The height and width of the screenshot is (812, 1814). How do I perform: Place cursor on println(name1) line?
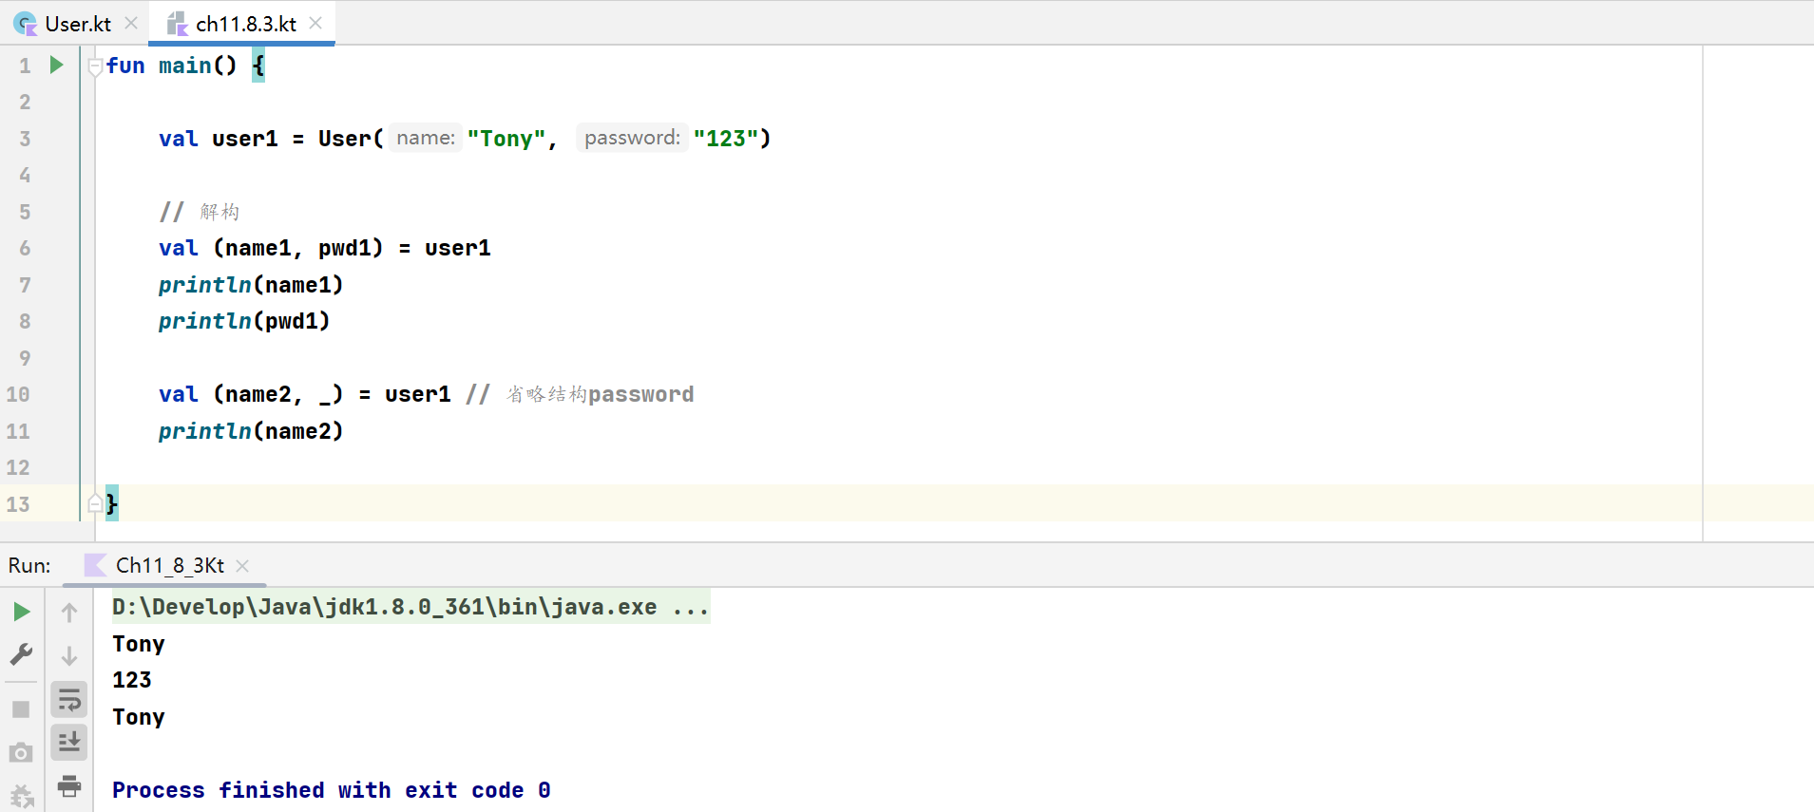click(x=251, y=285)
